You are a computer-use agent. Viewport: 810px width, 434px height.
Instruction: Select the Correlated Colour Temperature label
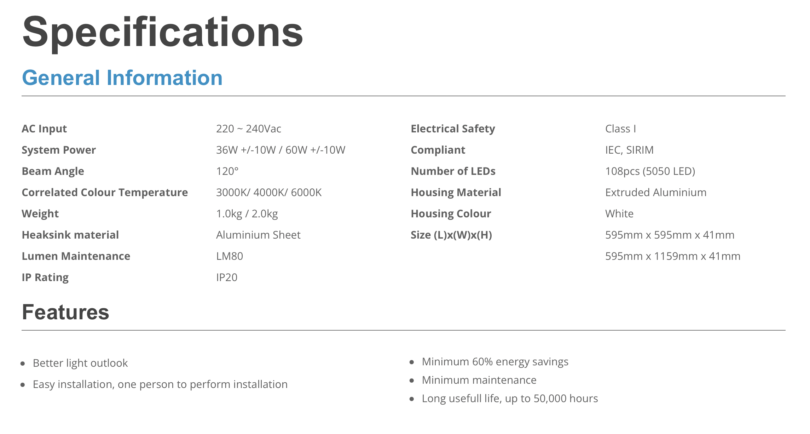105,193
